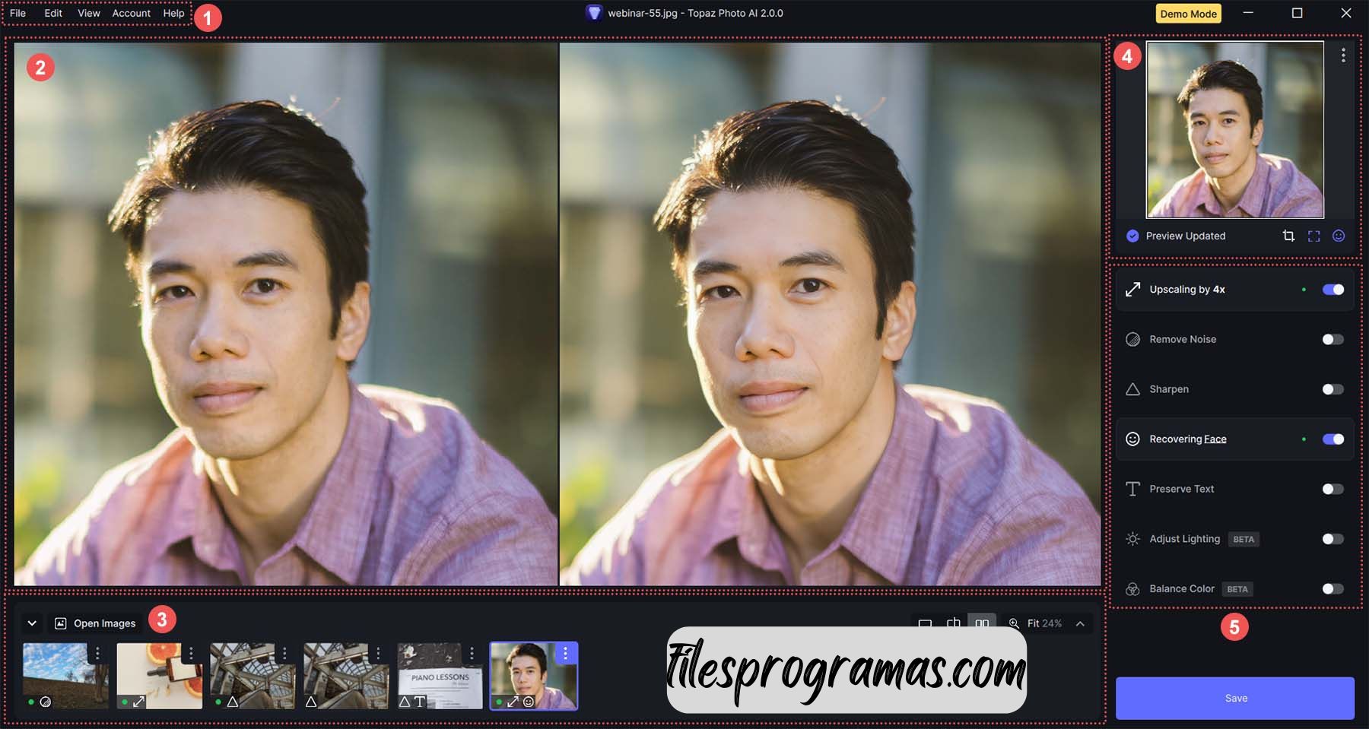This screenshot has width=1369, height=729.
Task: Disable the Upscaling by 4x toggle
Action: click(1332, 290)
